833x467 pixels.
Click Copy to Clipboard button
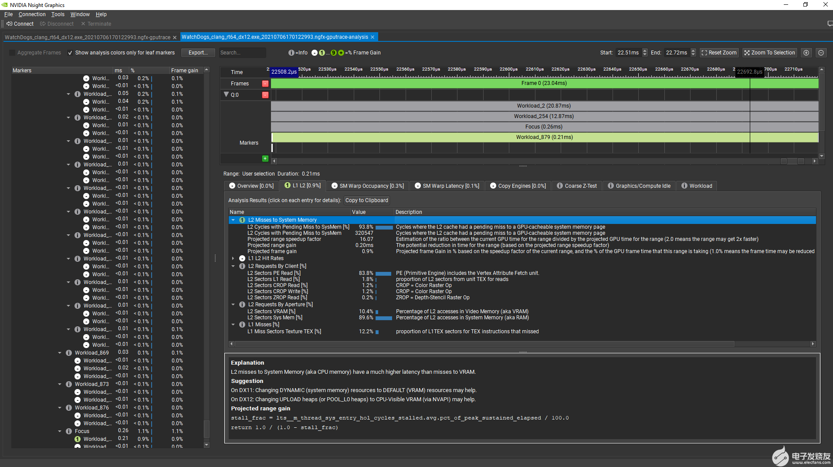pos(367,200)
